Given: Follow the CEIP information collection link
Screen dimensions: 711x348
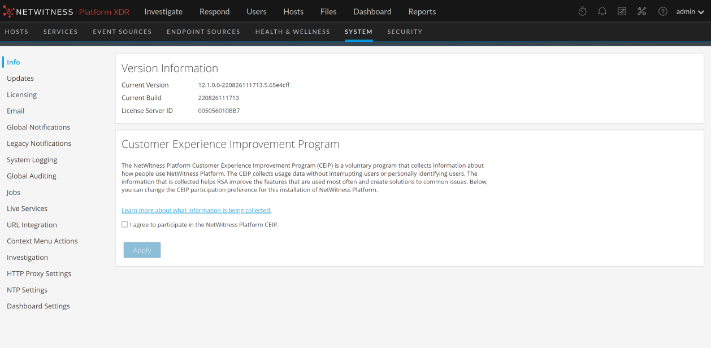Looking at the screenshot, I should [x=196, y=210].
